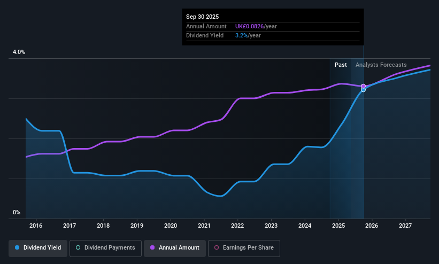Click the UK£0.0826 annual amount value
439x264 pixels.
point(250,26)
